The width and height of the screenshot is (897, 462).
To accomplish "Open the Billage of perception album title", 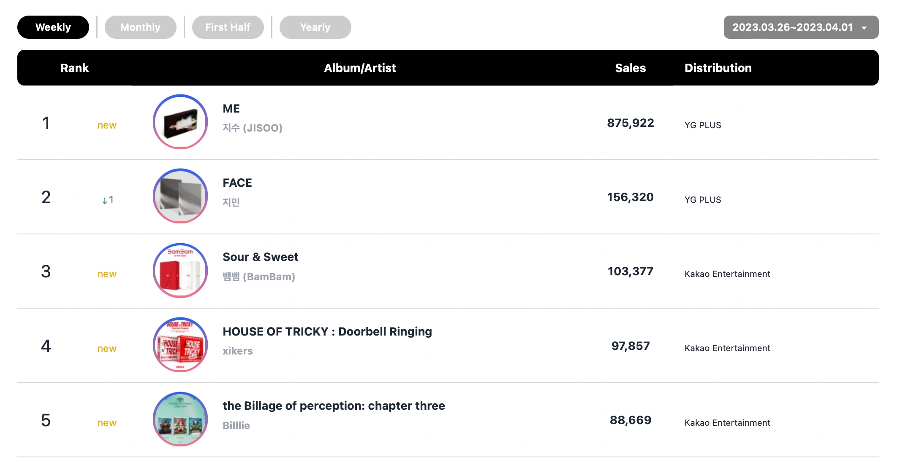I will [334, 406].
